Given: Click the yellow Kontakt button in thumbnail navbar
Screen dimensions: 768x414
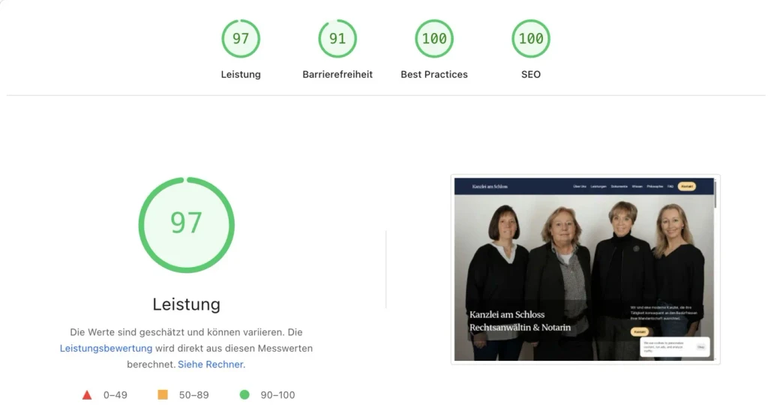Looking at the screenshot, I should coord(687,187).
